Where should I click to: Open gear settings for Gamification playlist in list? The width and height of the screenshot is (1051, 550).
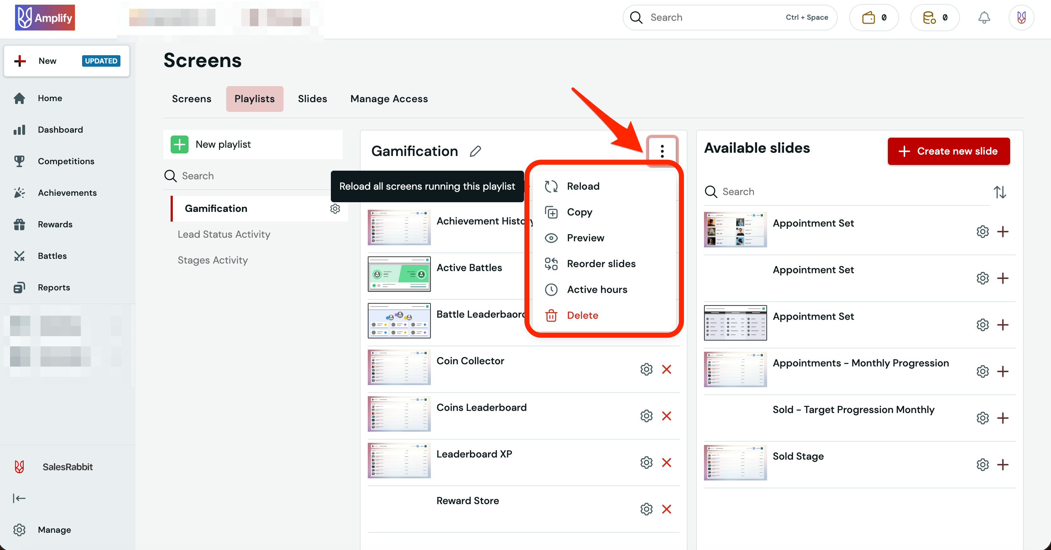coord(335,209)
